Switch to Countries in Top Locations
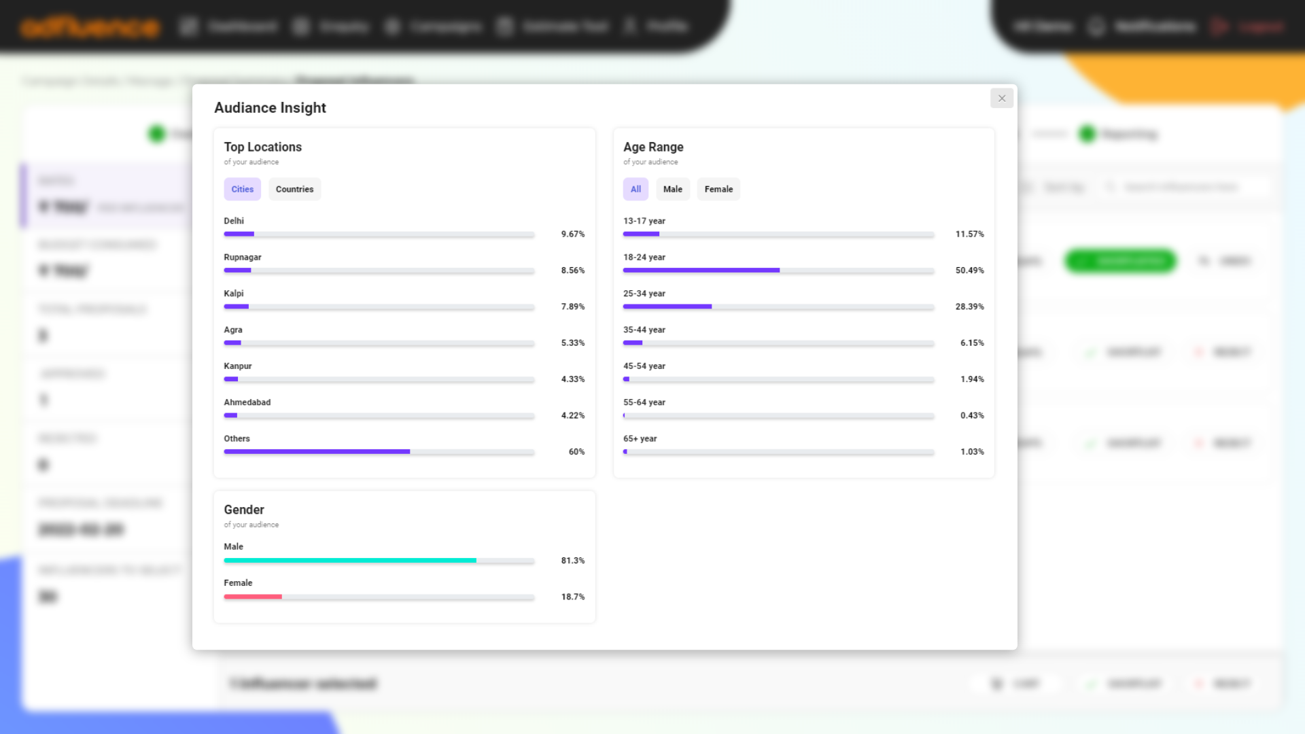 click(294, 189)
